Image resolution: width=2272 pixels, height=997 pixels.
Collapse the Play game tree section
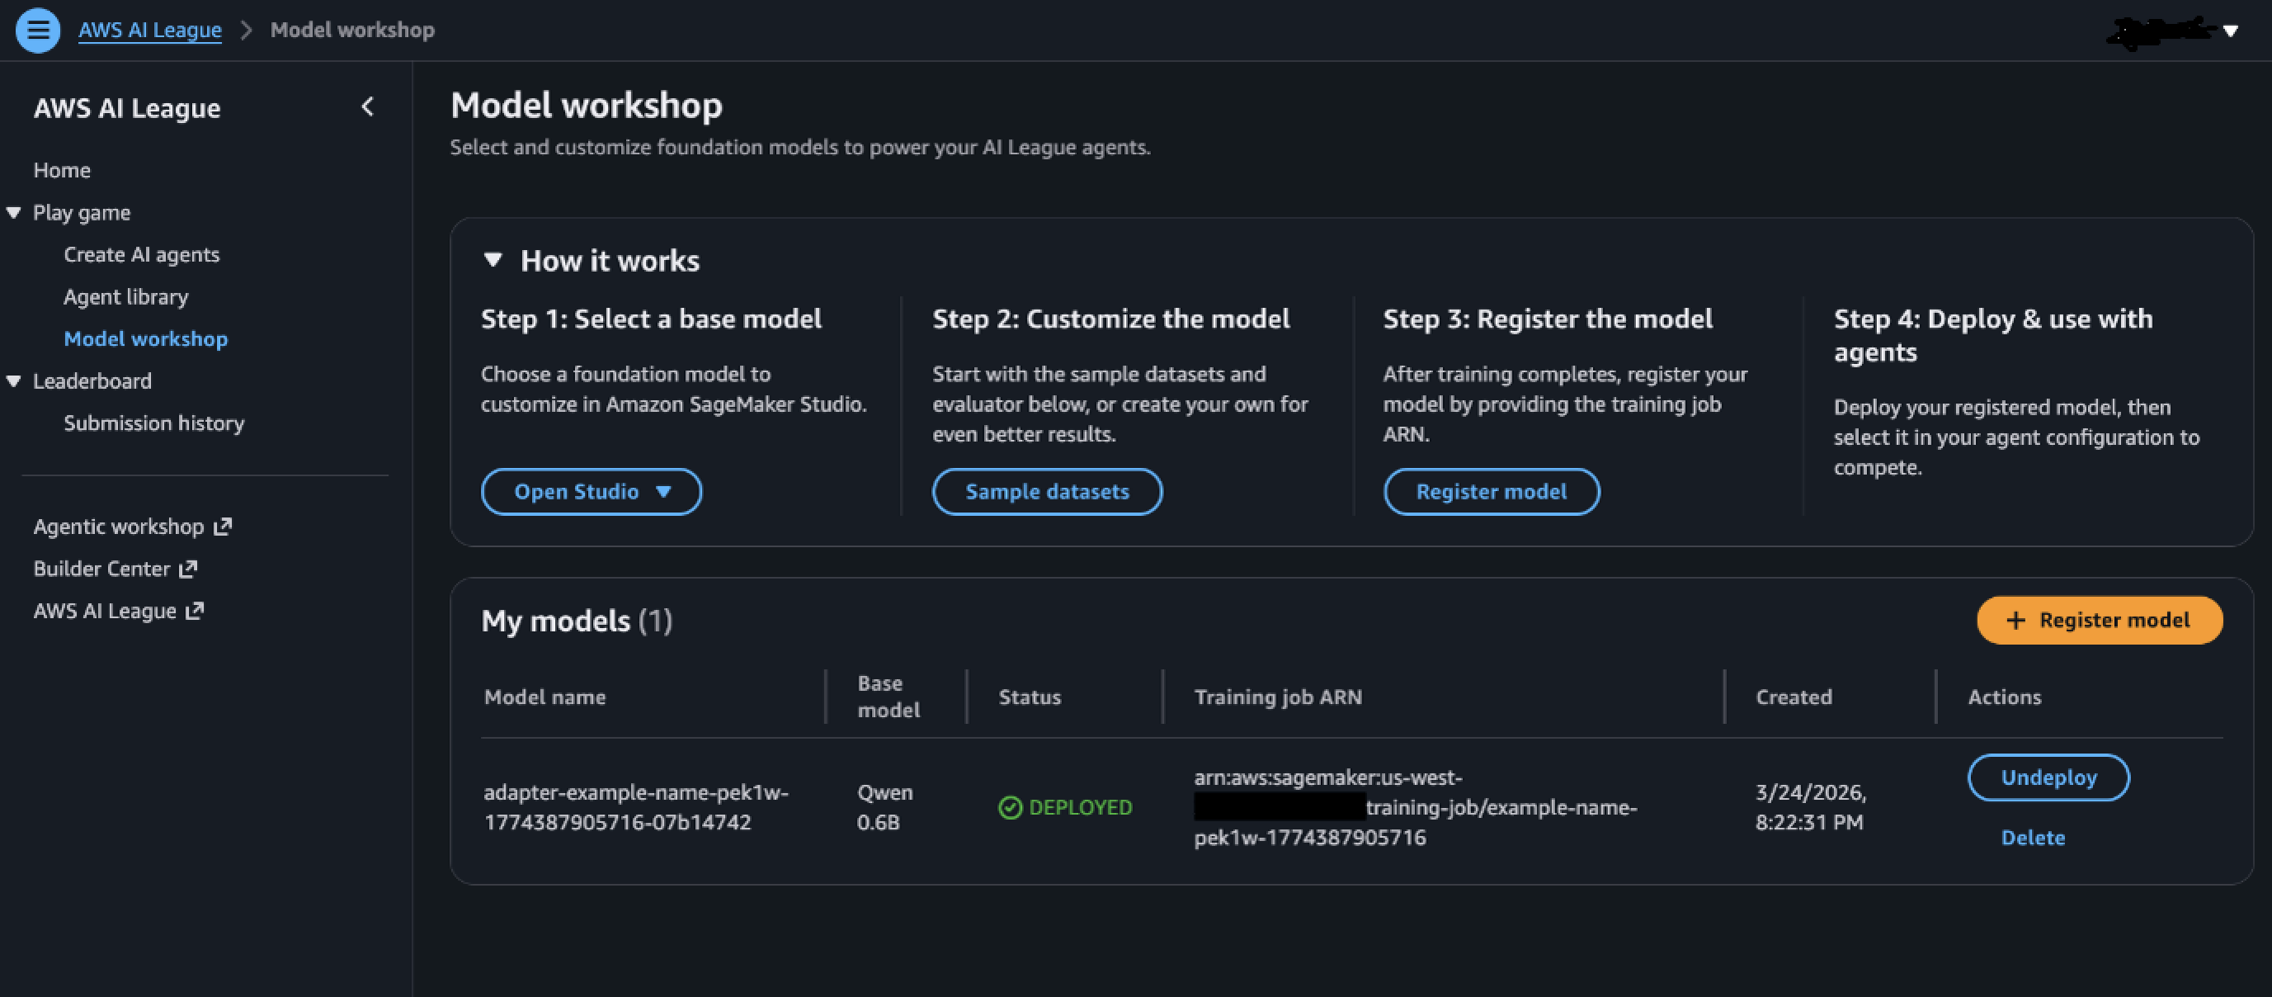click(x=14, y=213)
